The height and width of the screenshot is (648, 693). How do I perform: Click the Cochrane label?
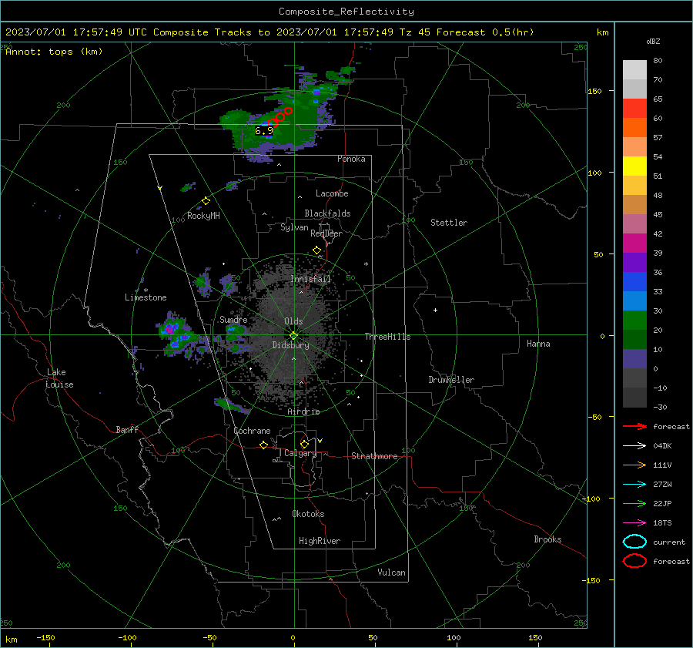(252, 431)
